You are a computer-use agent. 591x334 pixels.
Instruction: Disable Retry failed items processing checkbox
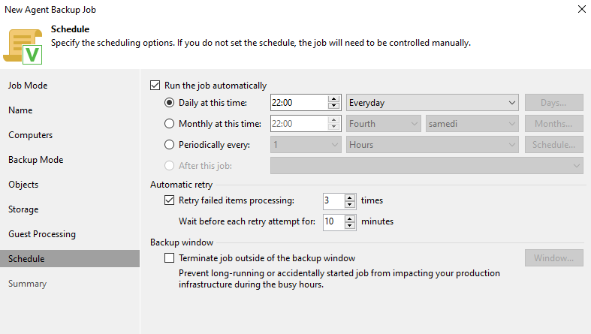tap(169, 200)
